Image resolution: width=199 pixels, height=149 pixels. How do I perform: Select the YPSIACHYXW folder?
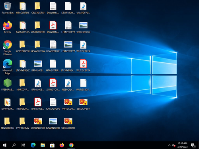38,46
